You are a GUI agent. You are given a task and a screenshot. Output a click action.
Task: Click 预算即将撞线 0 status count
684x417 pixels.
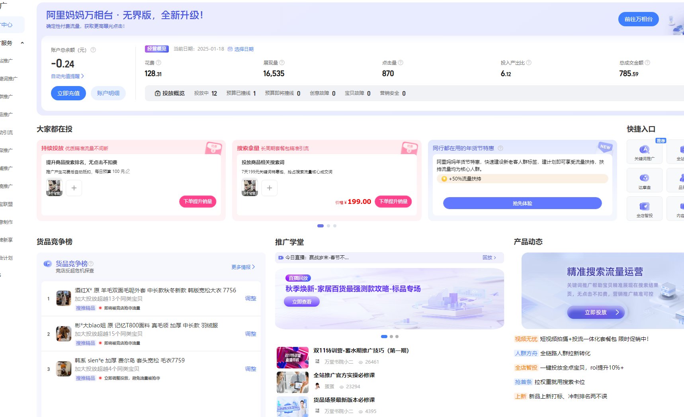283,93
